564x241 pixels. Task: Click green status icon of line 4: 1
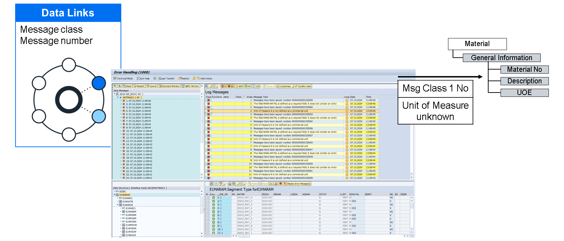click(x=213, y=208)
